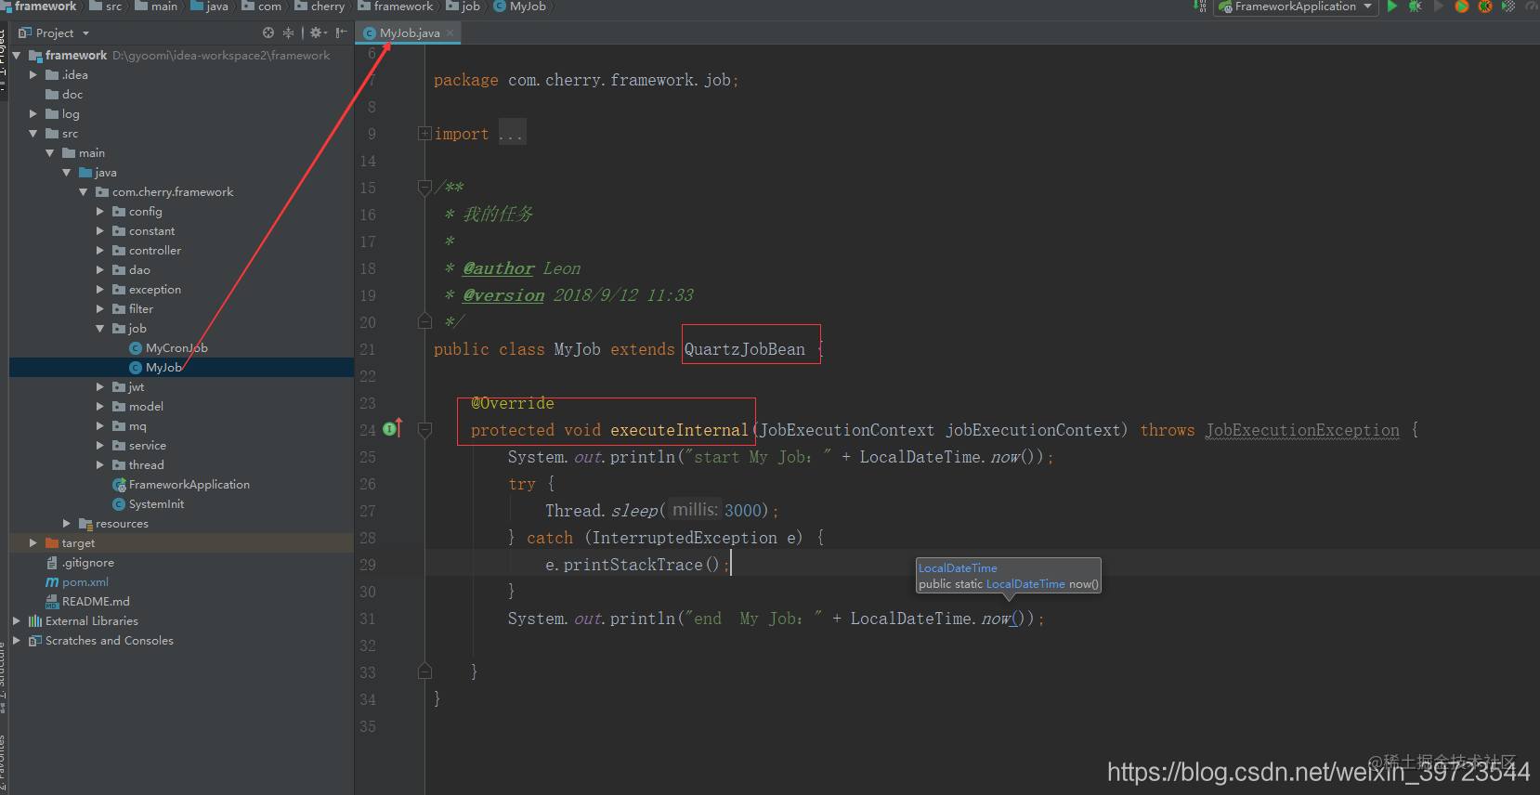
Task: Select MyCronJob in the project tree
Action: (x=176, y=348)
